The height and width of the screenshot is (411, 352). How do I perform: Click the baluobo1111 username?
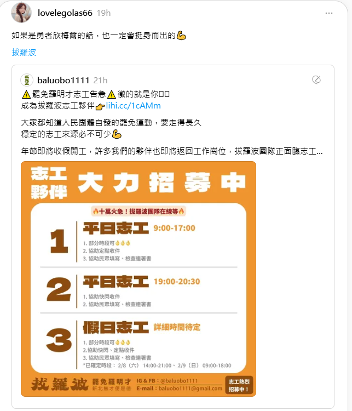point(64,80)
